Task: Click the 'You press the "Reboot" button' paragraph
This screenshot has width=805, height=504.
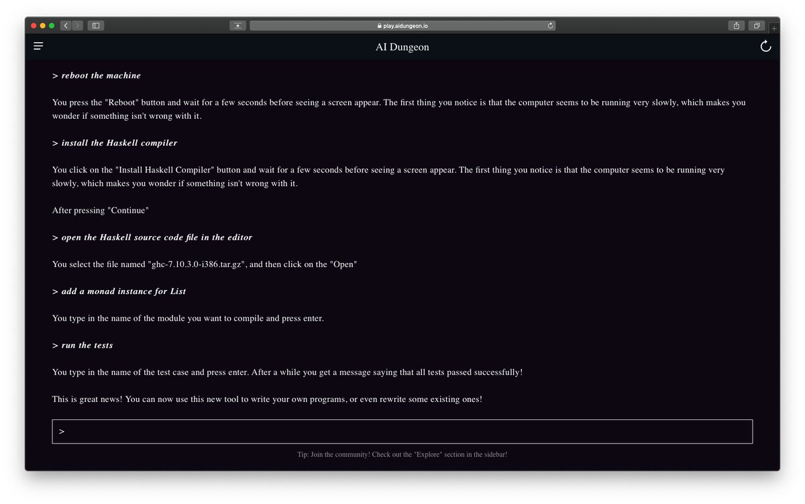Action: click(399, 109)
